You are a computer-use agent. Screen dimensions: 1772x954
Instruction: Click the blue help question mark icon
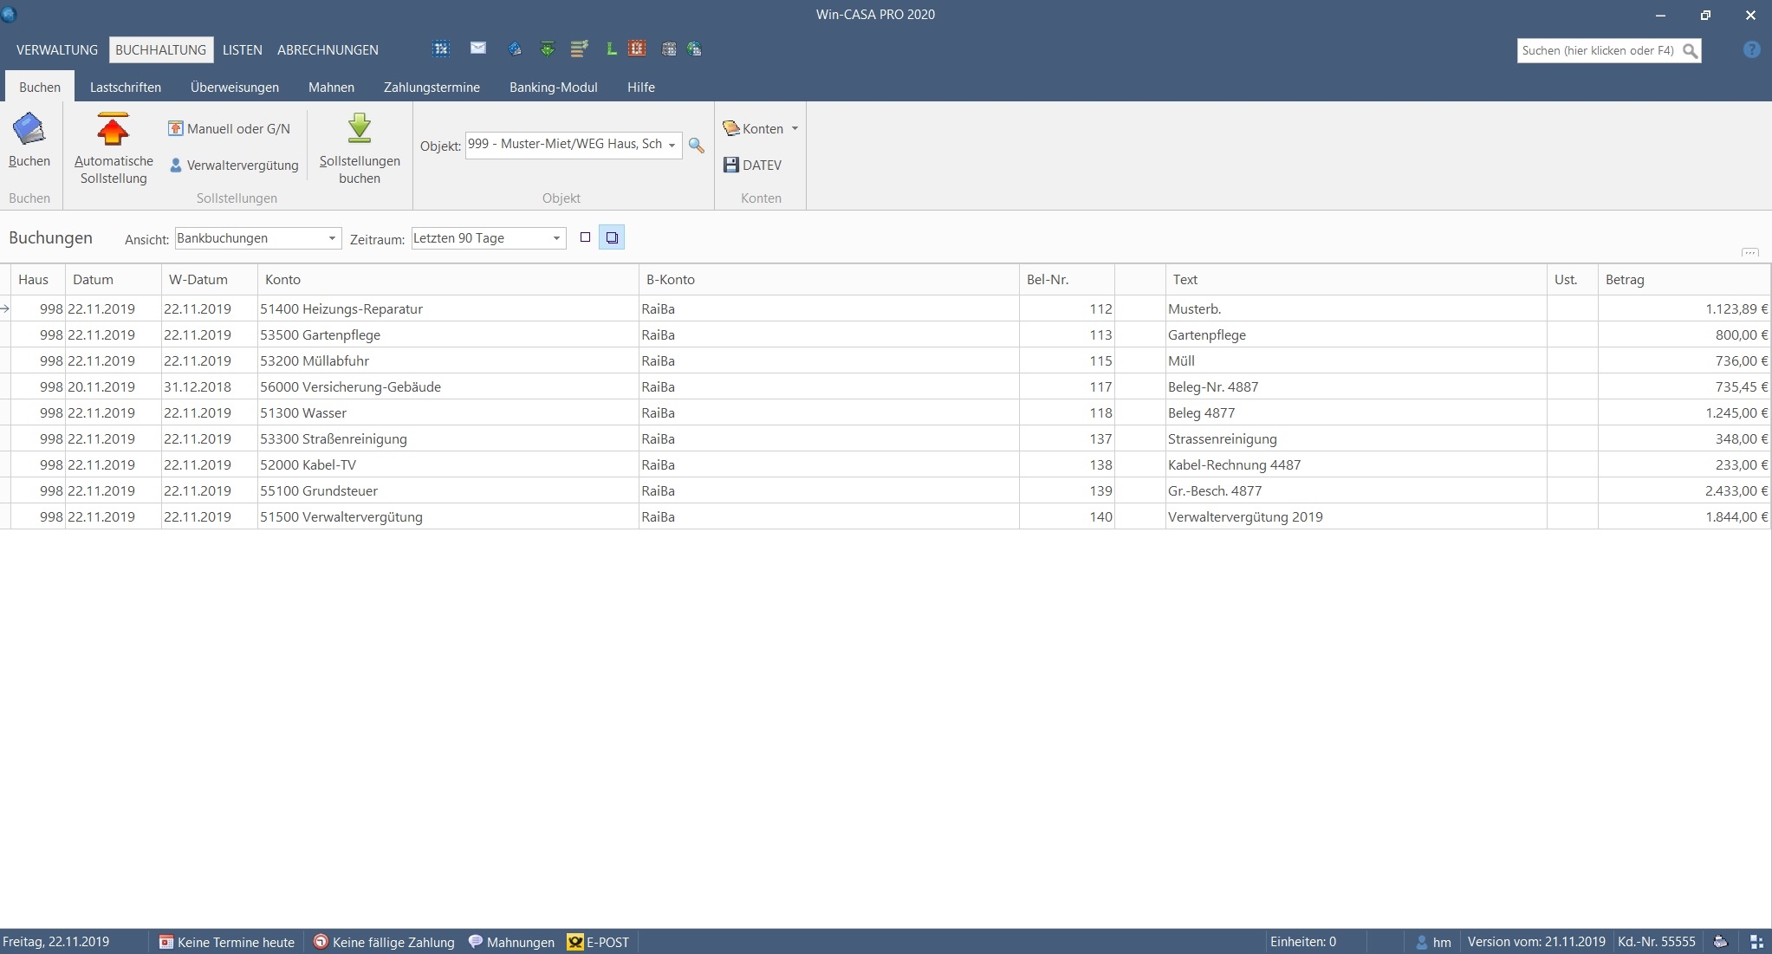(1751, 50)
